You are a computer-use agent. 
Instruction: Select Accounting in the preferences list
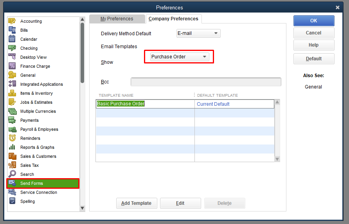pyautogui.click(x=31, y=21)
